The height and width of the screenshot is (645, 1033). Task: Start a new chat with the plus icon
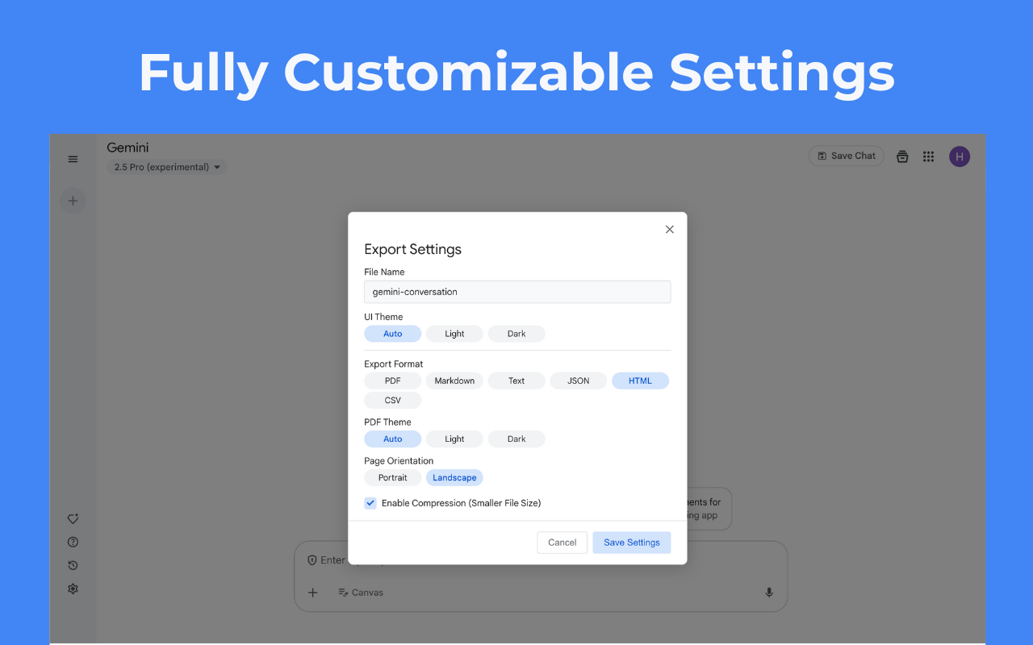73,200
